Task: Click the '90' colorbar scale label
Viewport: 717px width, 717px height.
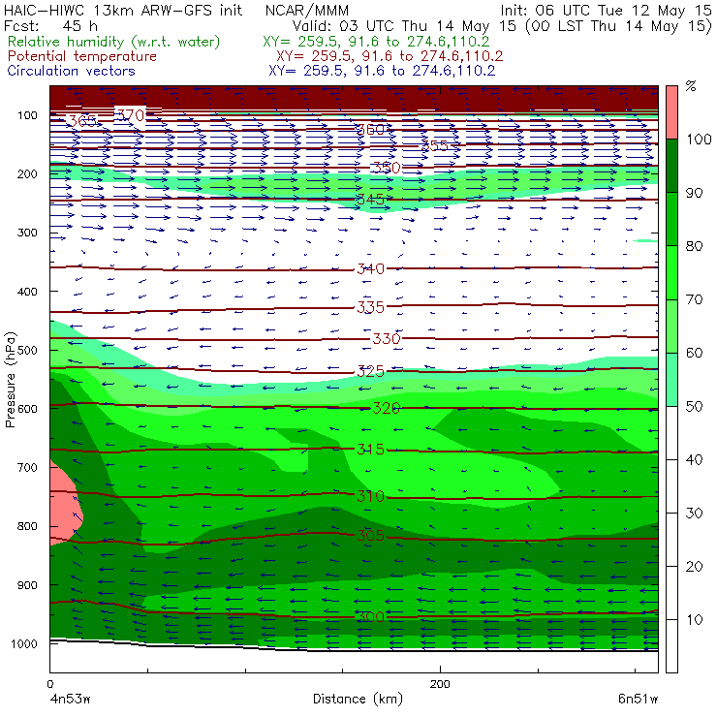Action: point(694,193)
